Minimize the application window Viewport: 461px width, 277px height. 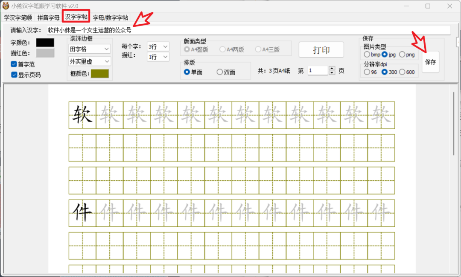[x=407, y=6]
